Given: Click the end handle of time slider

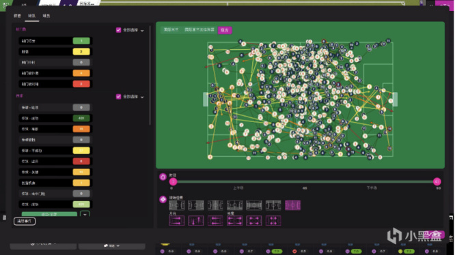Looking at the screenshot, I should pos(437,181).
